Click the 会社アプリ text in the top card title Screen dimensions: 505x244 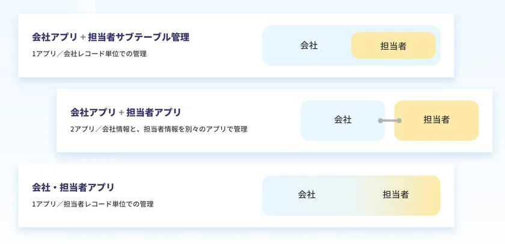point(55,37)
